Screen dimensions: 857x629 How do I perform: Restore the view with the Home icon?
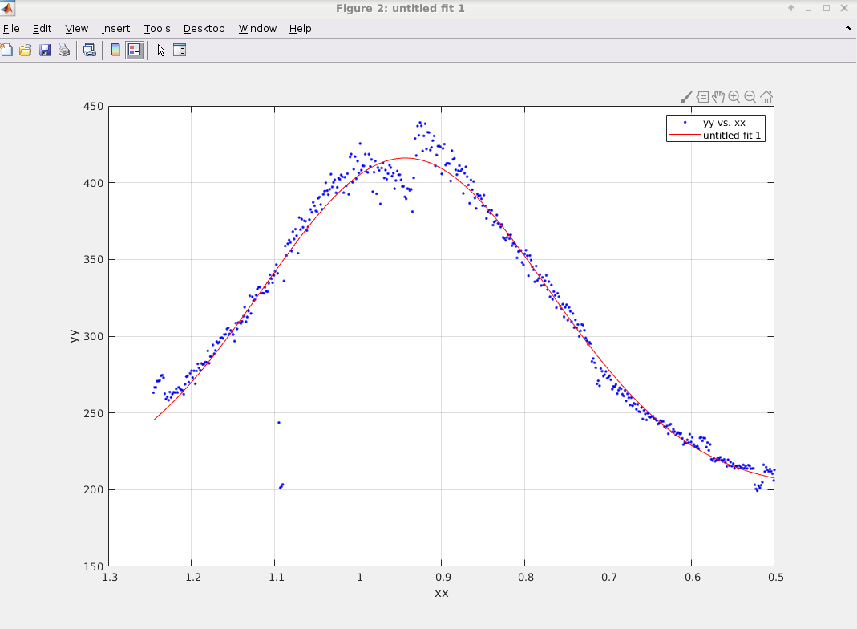click(766, 97)
